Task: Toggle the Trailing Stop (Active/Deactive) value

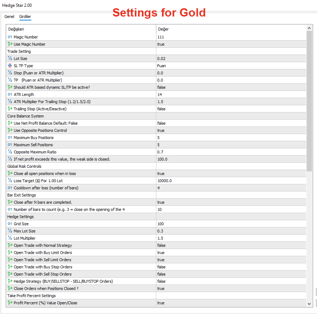Action: point(231,109)
